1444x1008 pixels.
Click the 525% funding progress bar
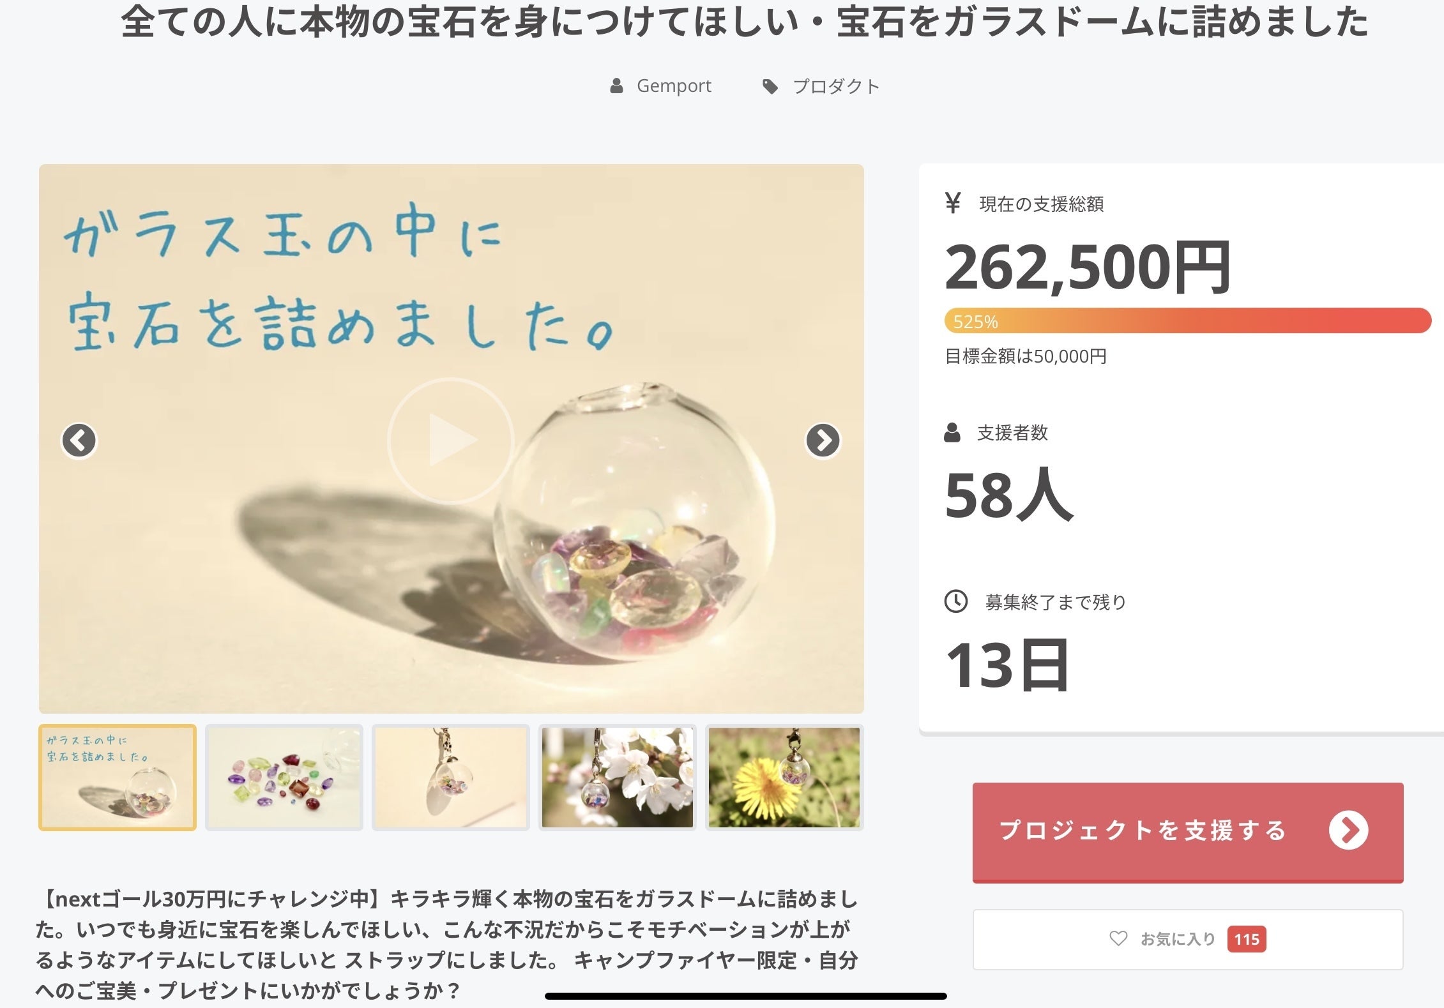click(x=1187, y=321)
